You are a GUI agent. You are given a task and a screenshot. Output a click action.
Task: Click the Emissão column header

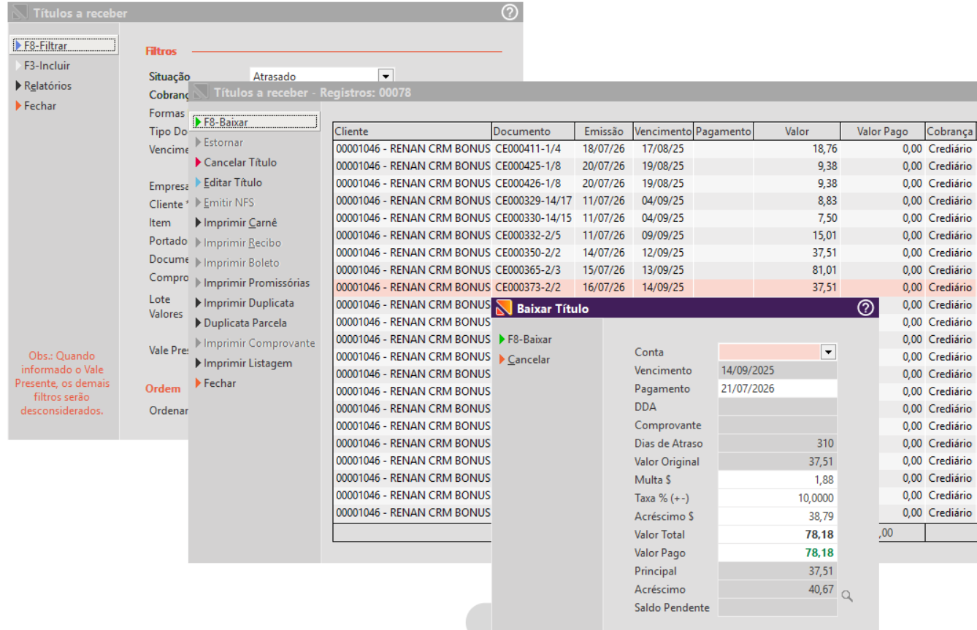604,131
